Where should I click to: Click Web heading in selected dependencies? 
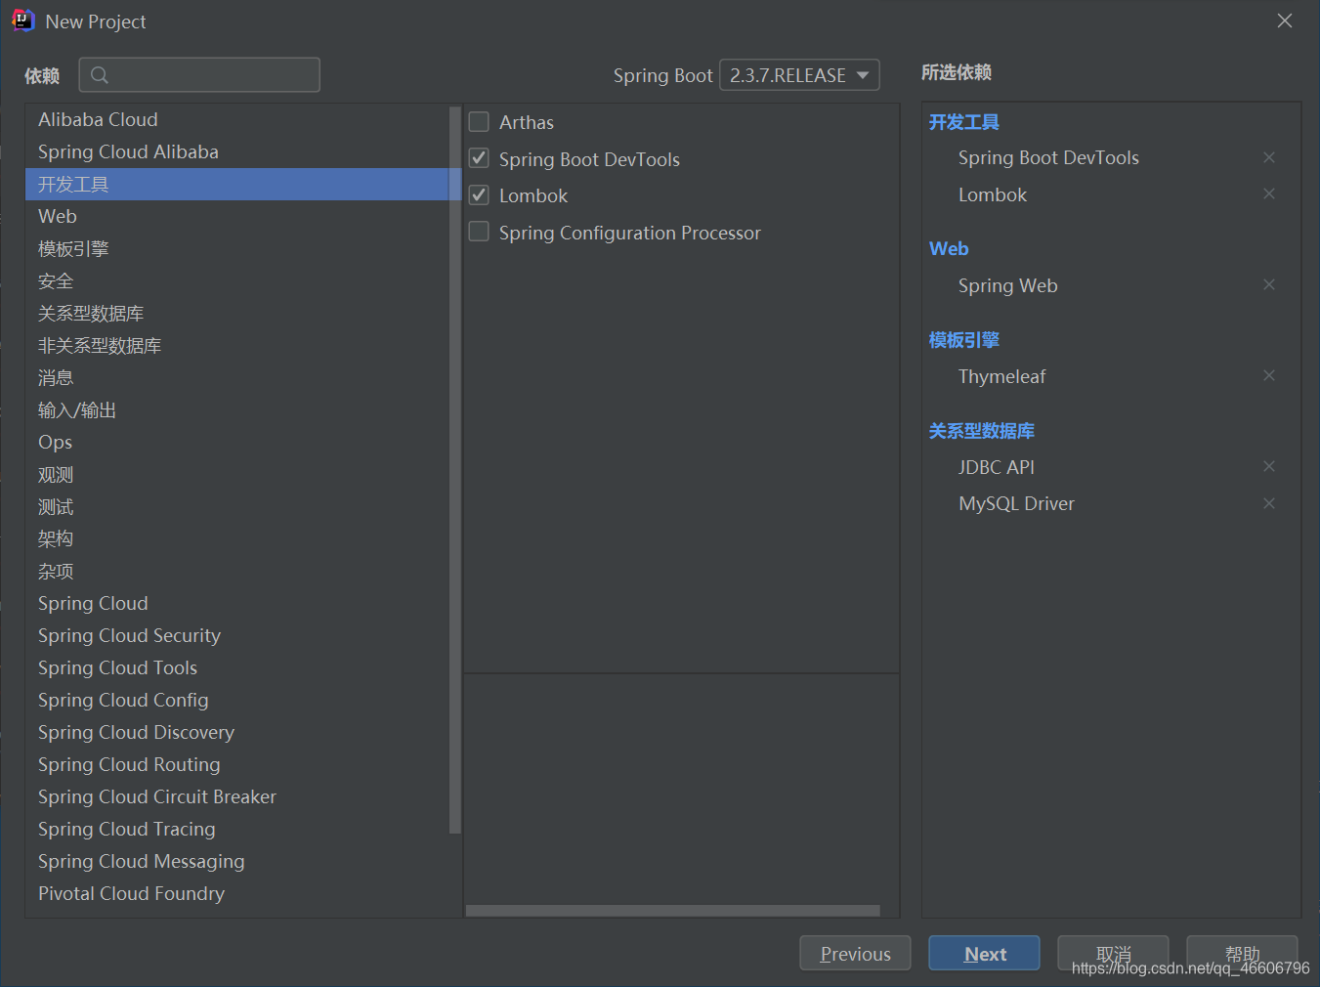click(x=949, y=248)
